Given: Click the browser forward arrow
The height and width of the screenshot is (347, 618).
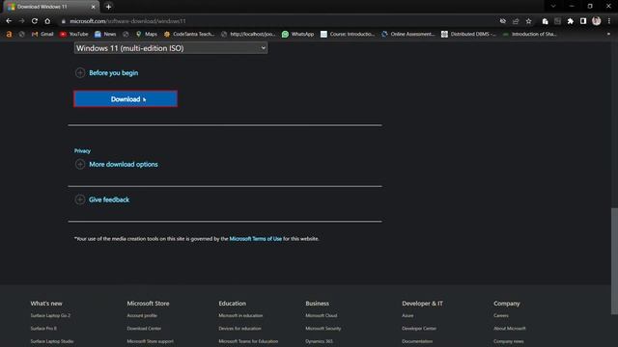Looking at the screenshot, I should point(21,21).
